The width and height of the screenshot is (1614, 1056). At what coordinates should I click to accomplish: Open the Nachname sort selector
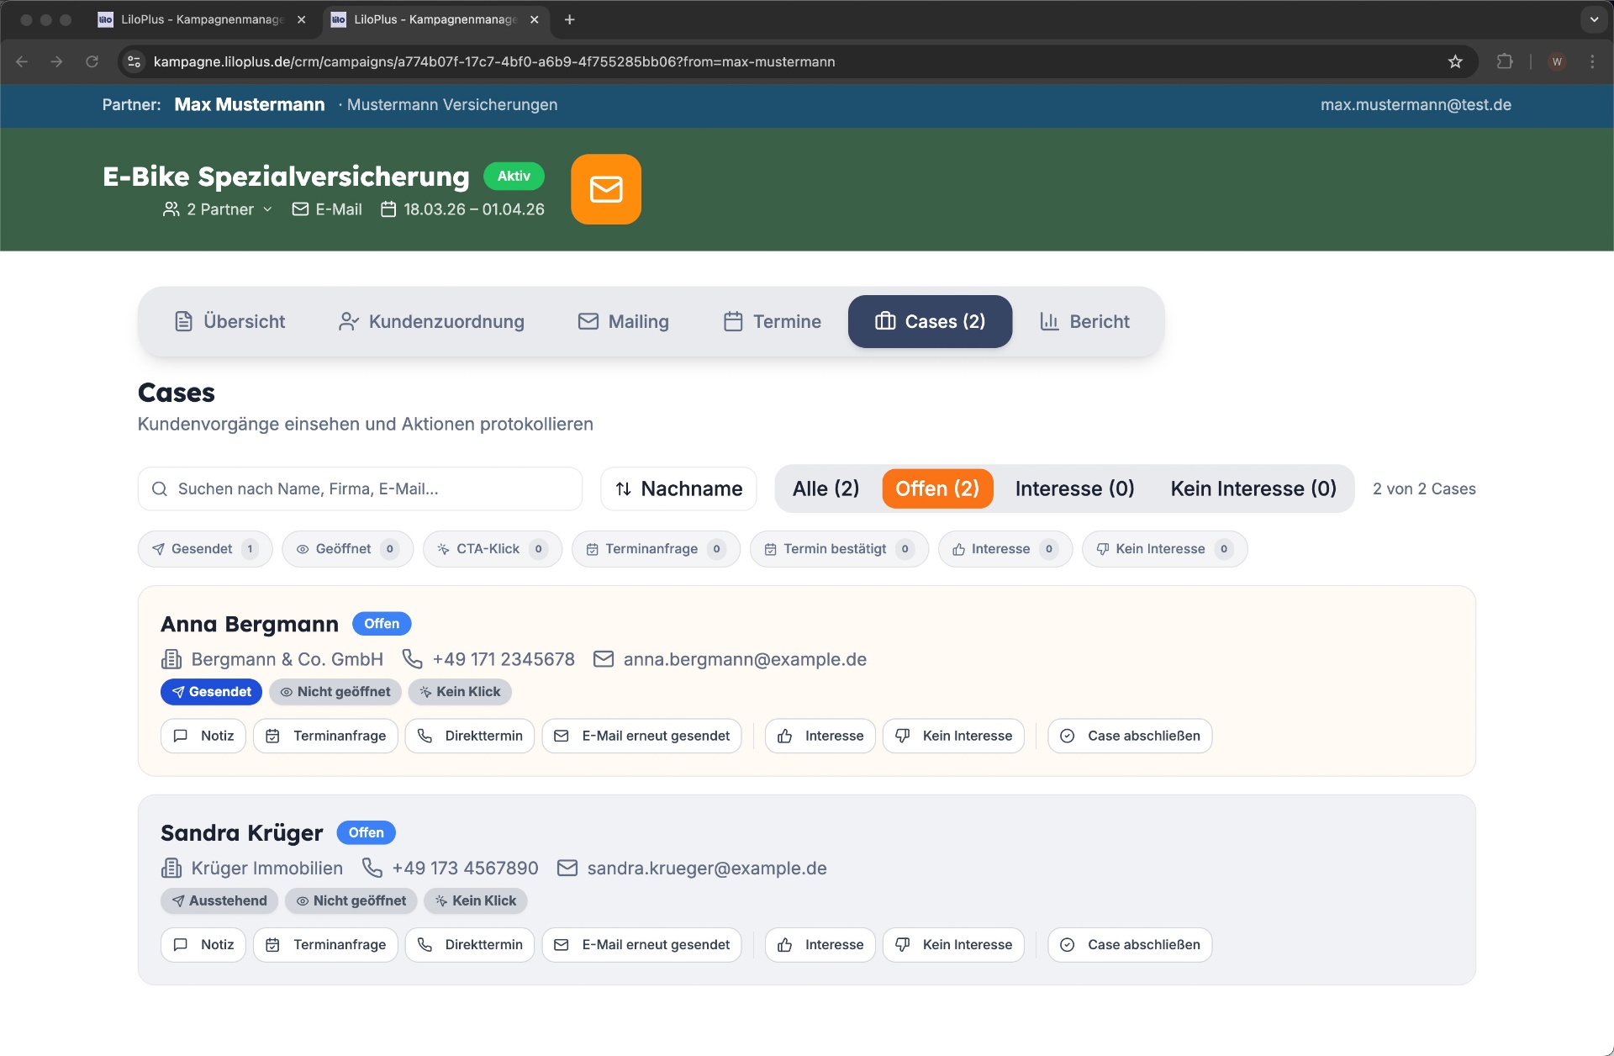(x=678, y=488)
